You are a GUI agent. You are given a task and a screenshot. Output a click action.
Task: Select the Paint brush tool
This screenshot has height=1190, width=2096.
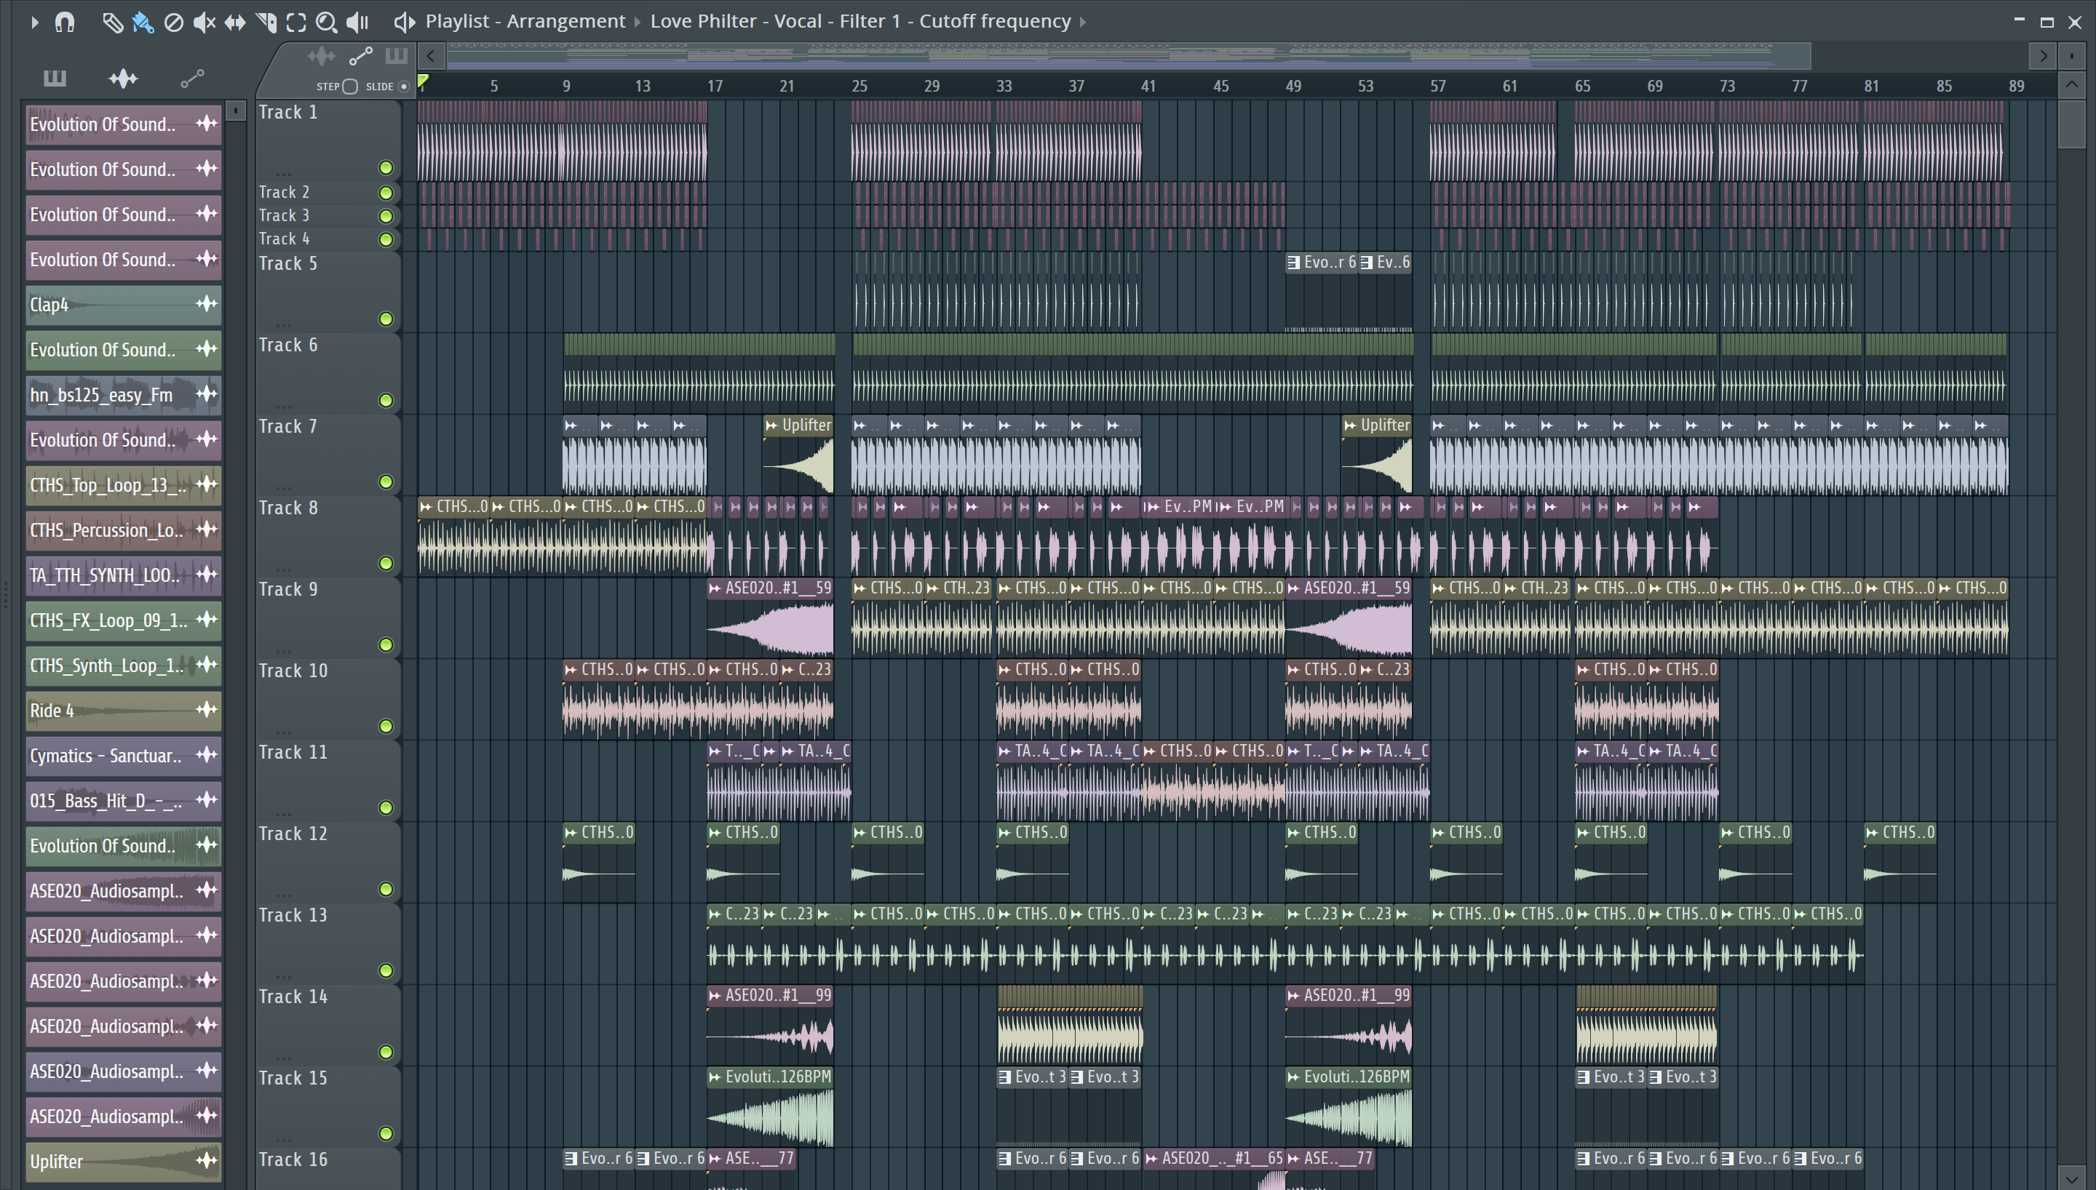(143, 22)
